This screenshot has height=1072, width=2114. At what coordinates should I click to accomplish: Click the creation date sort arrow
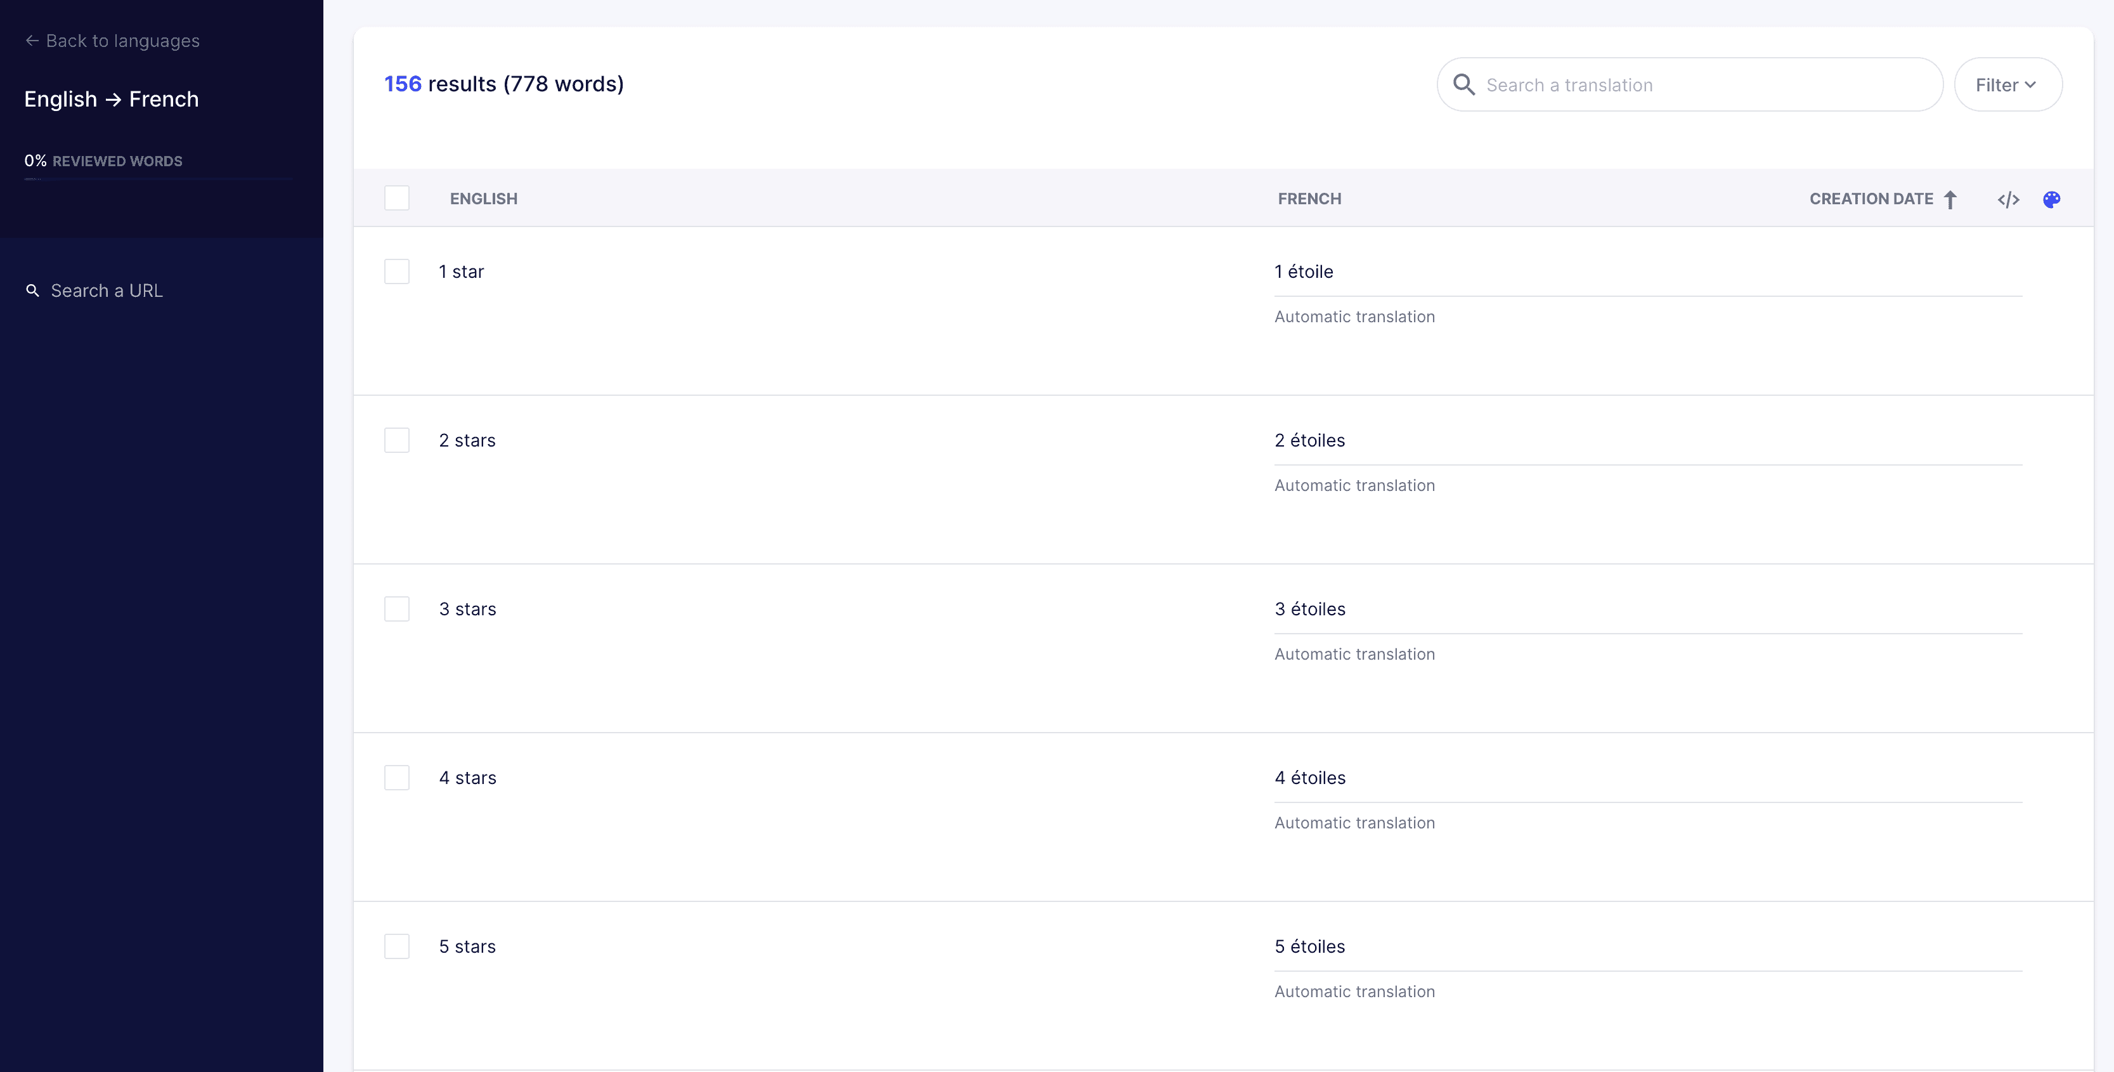1950,199
